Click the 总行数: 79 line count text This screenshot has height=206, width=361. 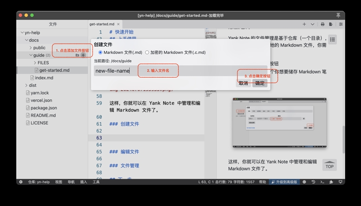[x=223, y=182]
